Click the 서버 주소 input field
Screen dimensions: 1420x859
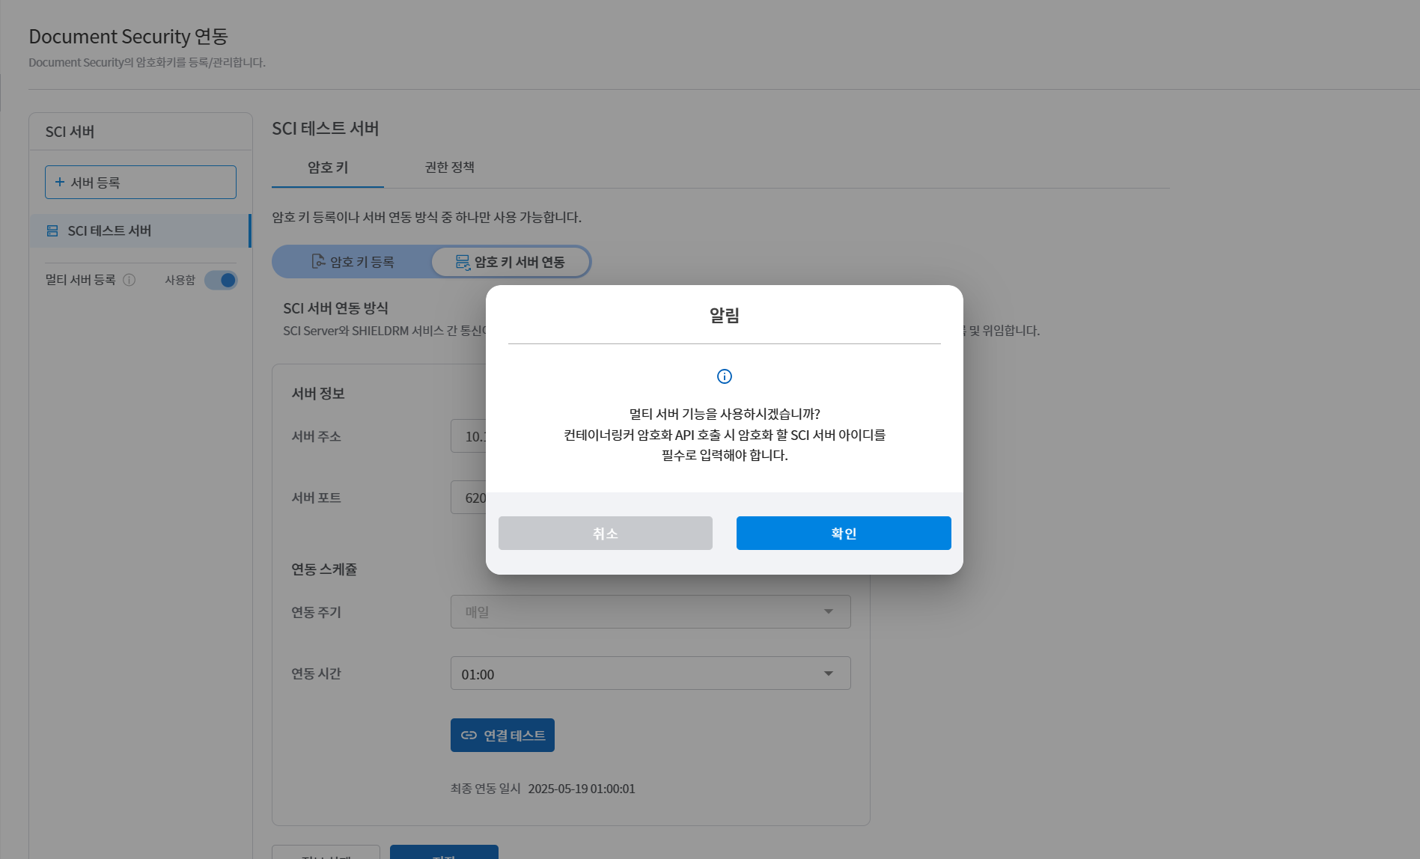pyautogui.click(x=469, y=436)
